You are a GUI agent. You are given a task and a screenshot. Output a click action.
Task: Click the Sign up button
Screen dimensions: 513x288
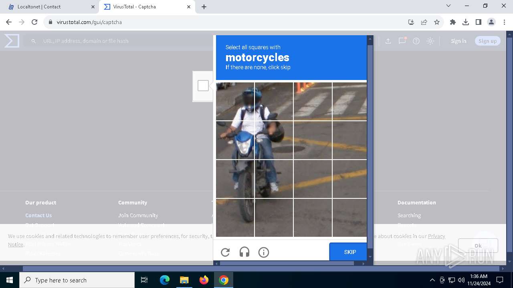[x=487, y=41]
